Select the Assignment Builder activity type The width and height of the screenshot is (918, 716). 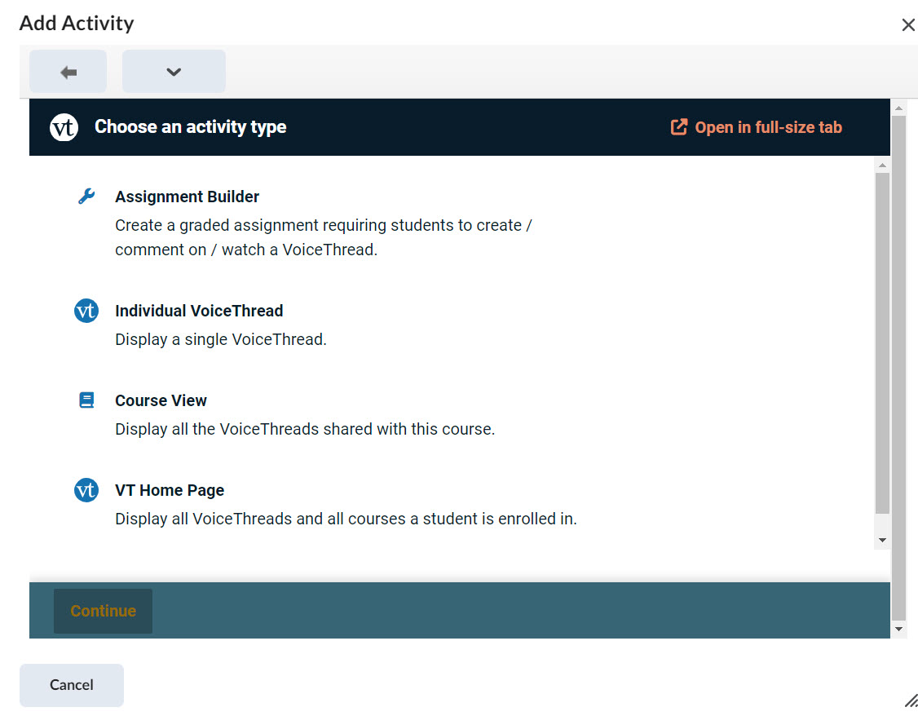(x=187, y=197)
